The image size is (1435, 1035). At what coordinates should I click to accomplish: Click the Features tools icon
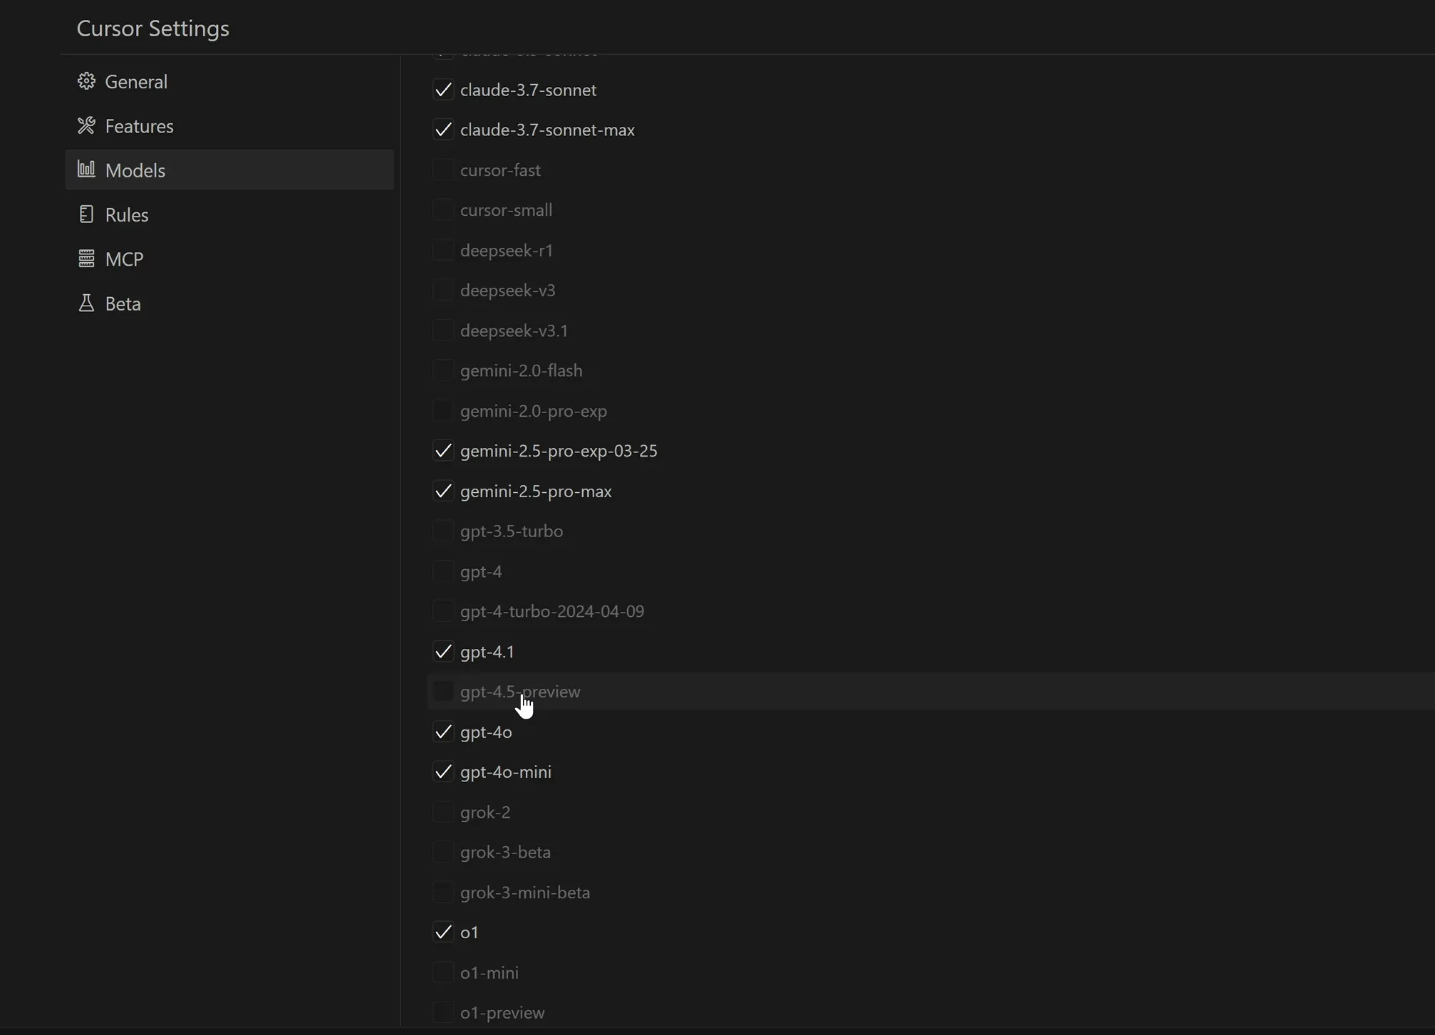tap(86, 125)
